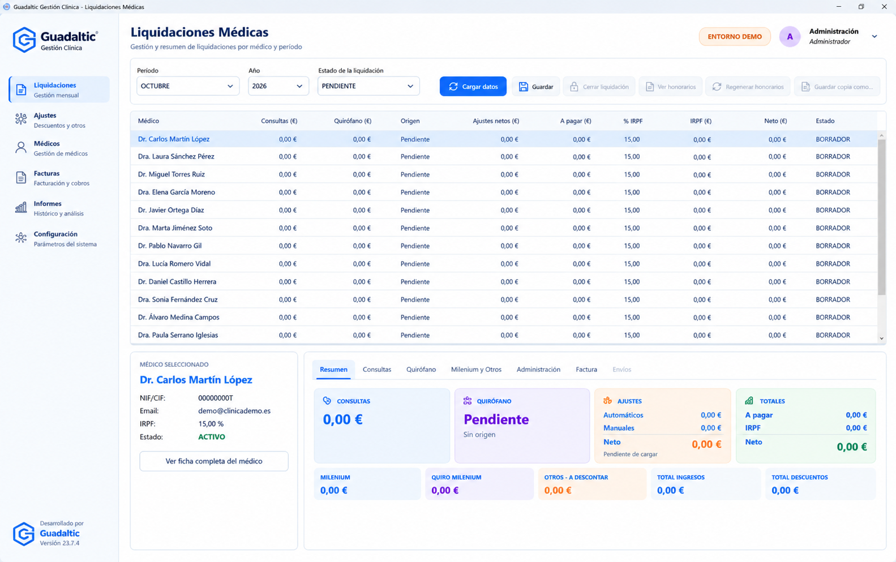Click the Médico column header

(148, 121)
